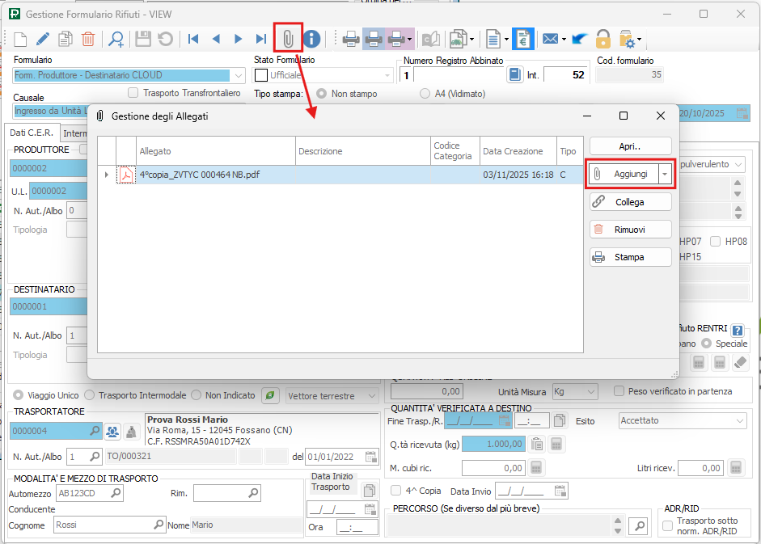
Task: Delete record with the trash icon
Action: 88,38
